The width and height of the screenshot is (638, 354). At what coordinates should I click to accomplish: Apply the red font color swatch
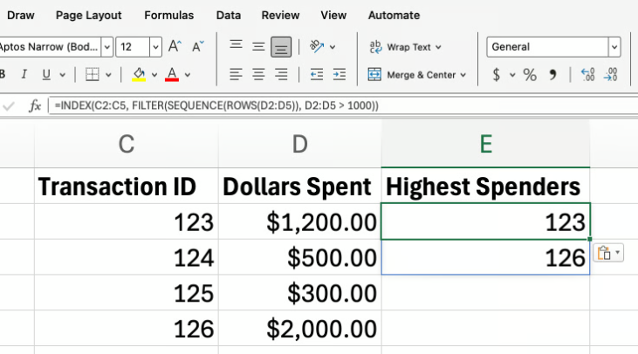tap(172, 75)
